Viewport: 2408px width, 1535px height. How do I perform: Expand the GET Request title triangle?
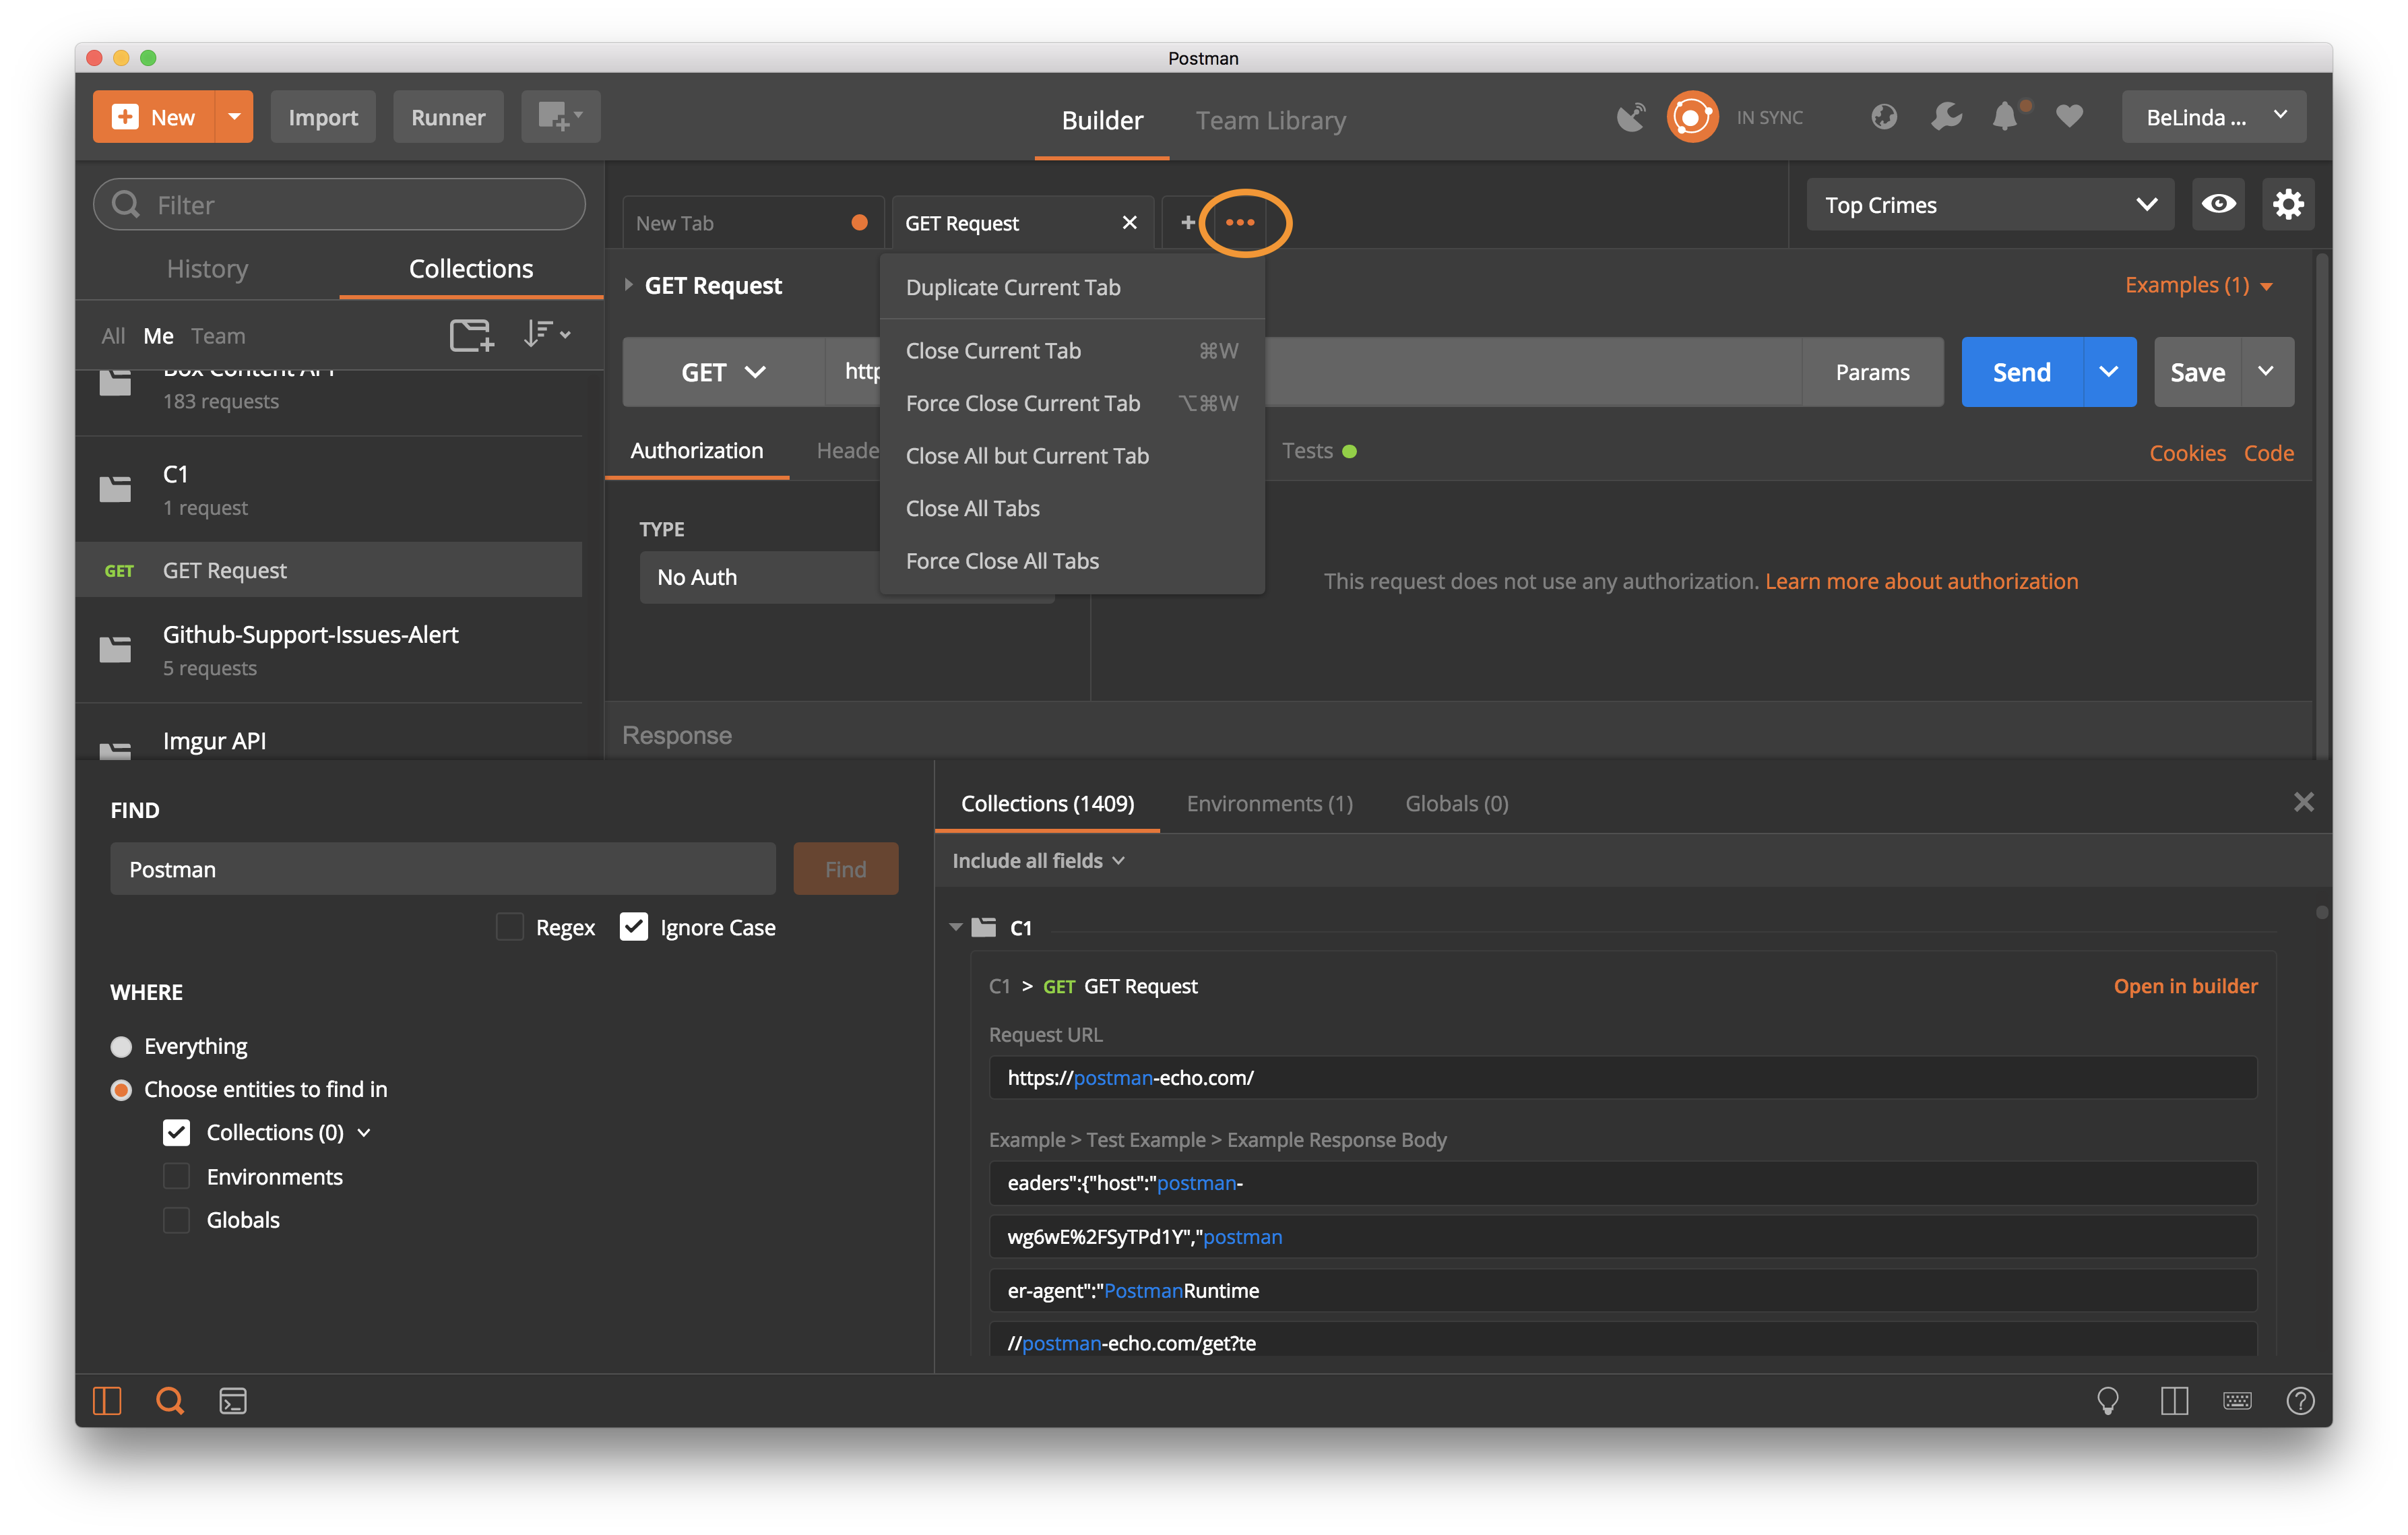point(628,285)
